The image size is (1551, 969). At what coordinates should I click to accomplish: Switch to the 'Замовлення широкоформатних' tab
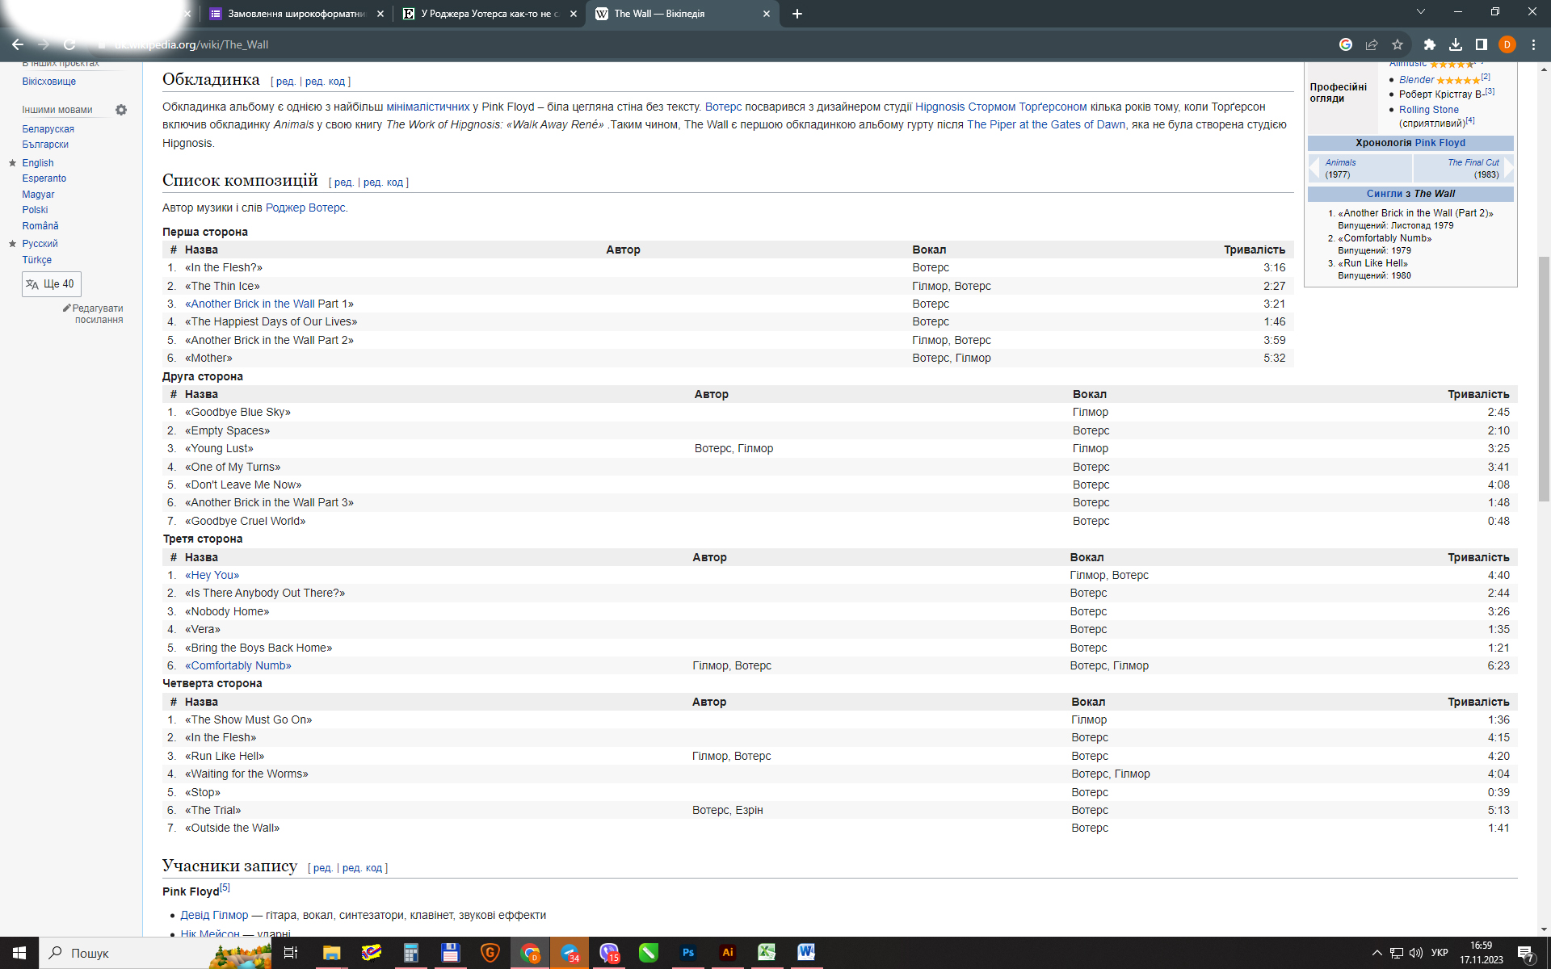[x=296, y=14]
